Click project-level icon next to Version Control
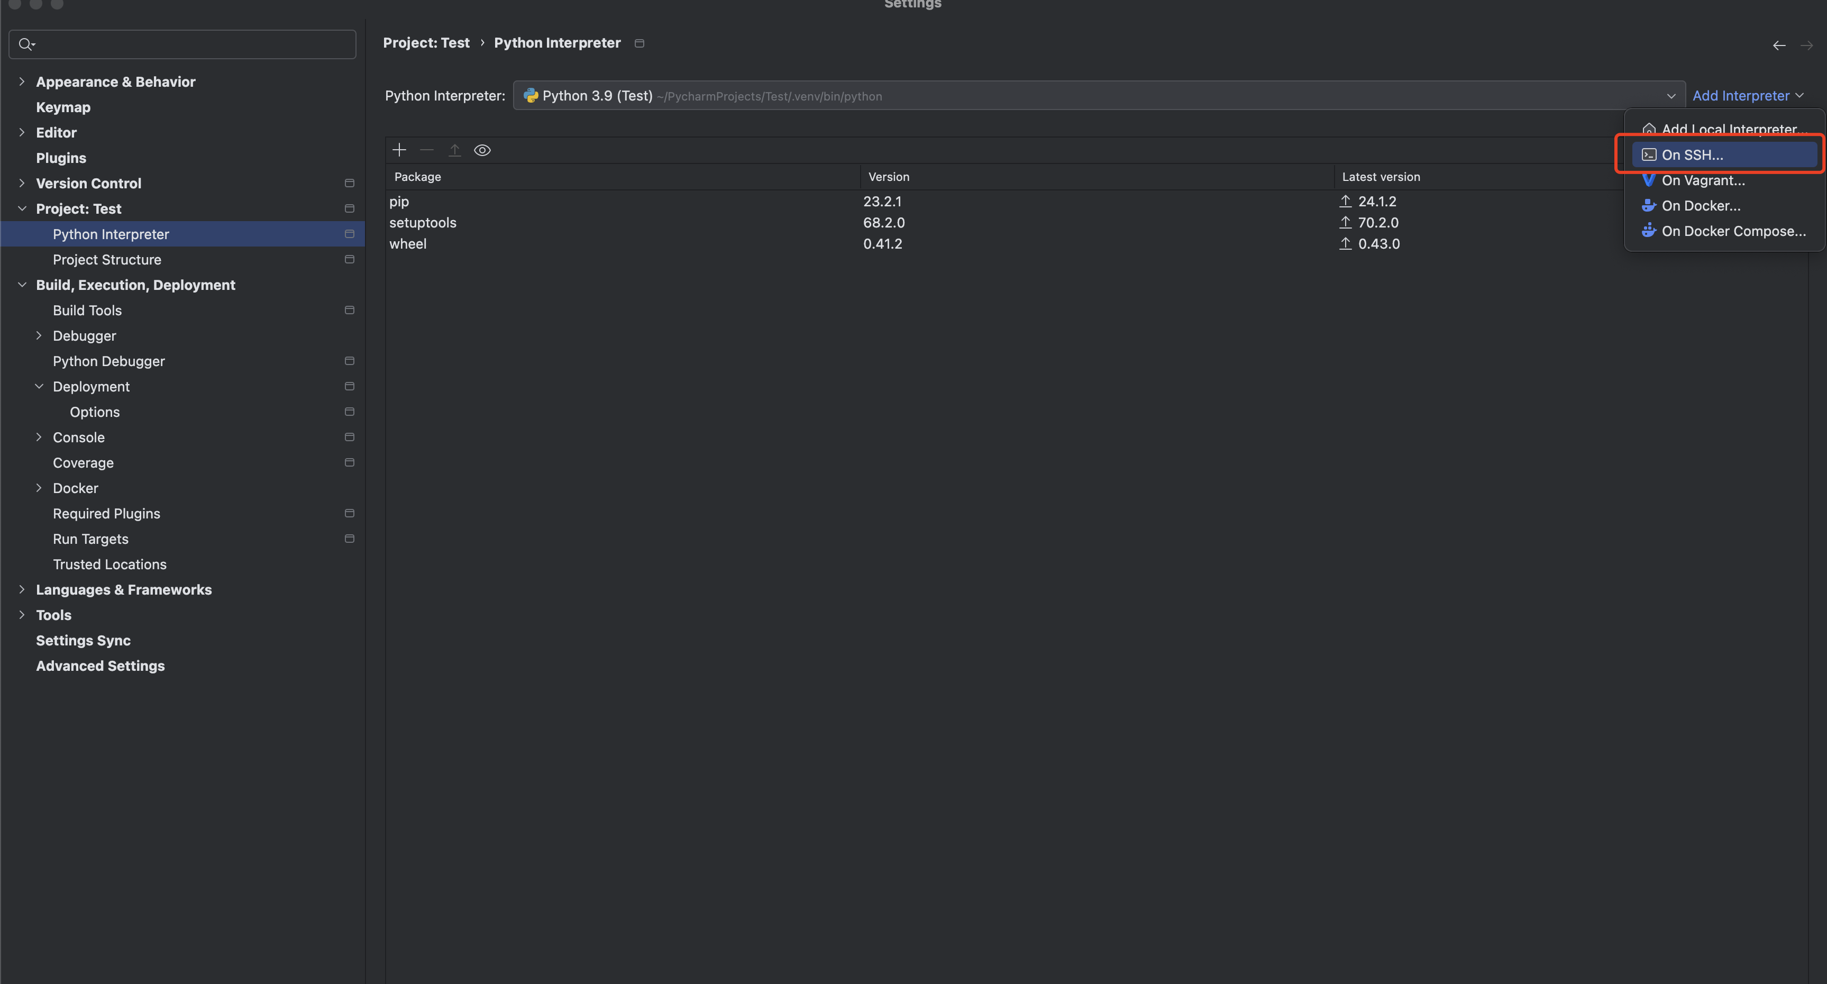Viewport: 1827px width, 984px height. (349, 183)
